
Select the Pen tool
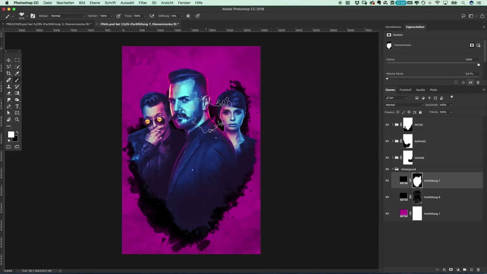point(9,106)
